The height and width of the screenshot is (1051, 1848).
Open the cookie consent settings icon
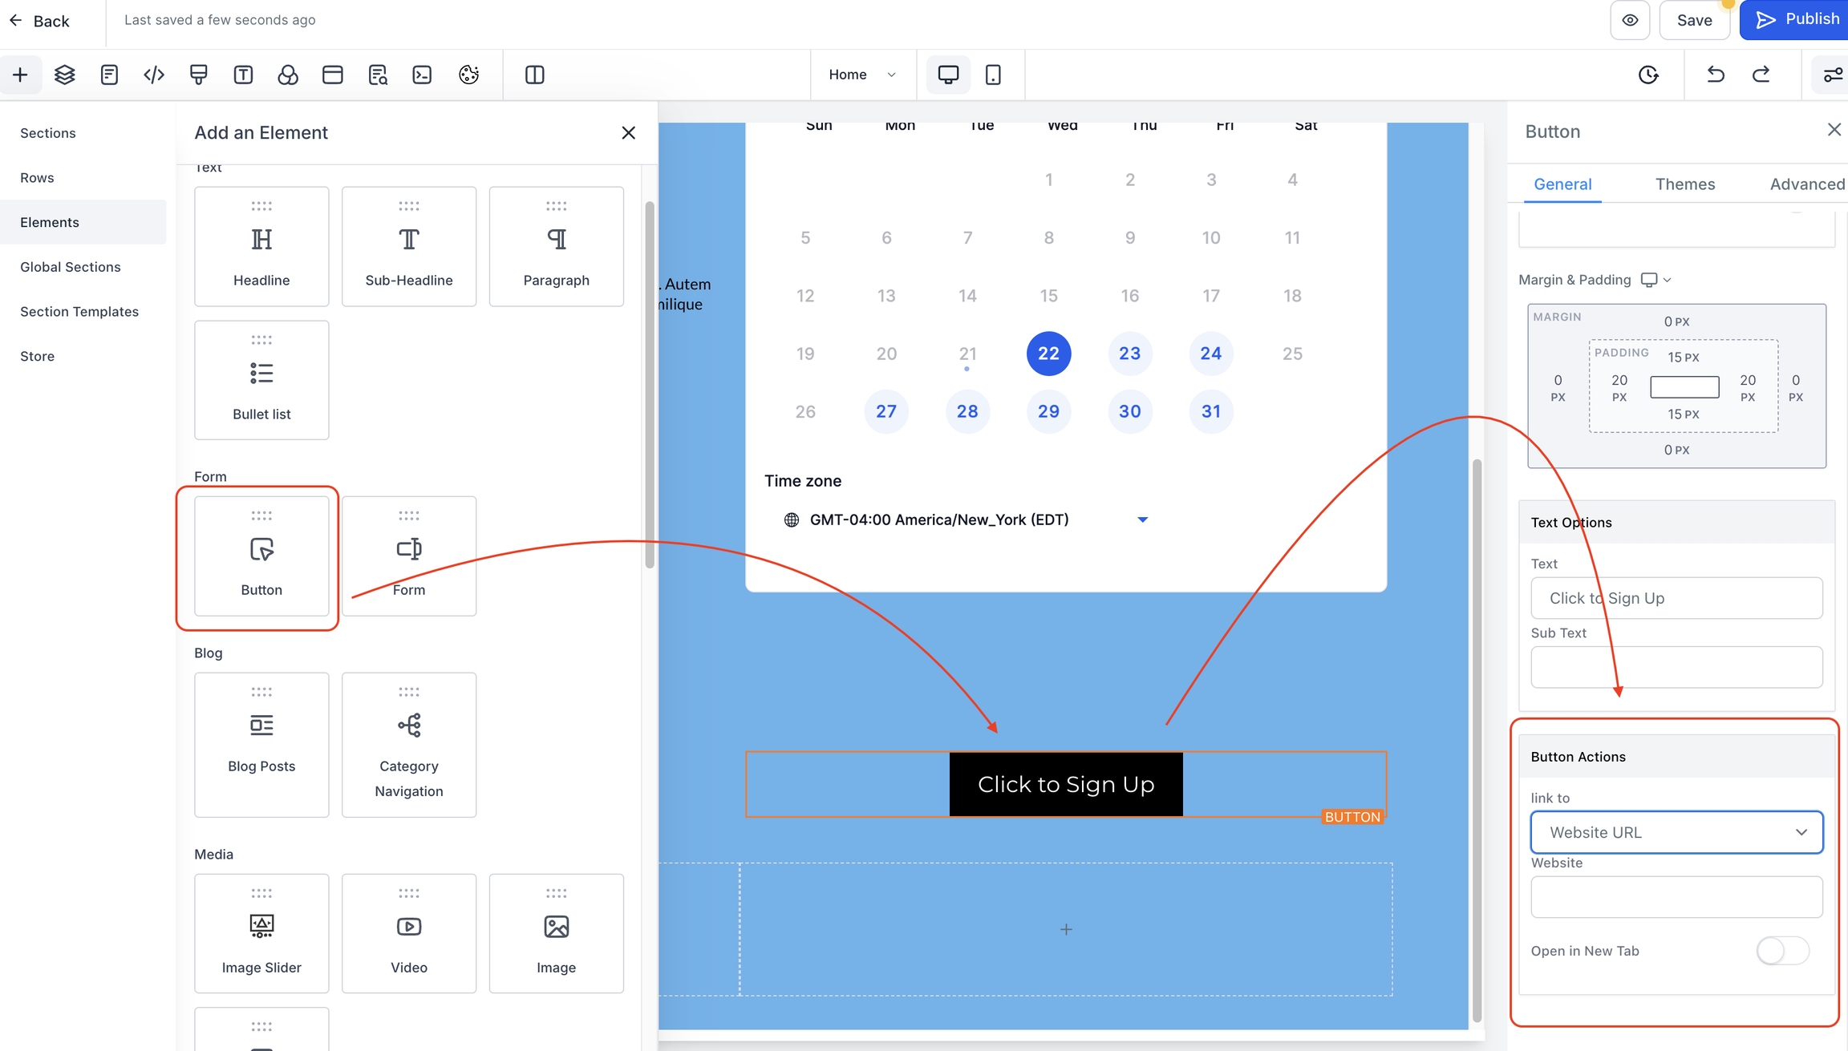click(x=468, y=75)
